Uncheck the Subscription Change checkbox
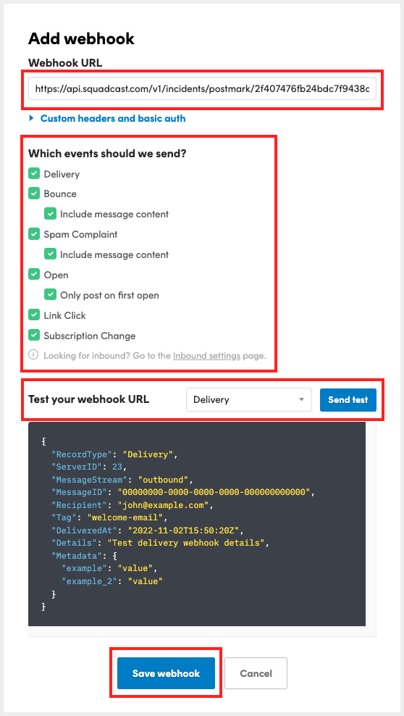The height and width of the screenshot is (716, 404). [x=34, y=335]
